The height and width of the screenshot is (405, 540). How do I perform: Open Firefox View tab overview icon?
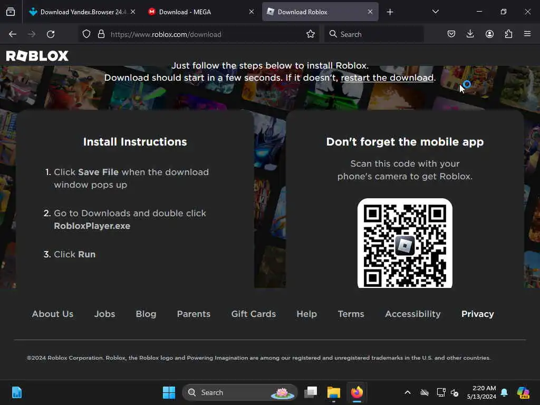pos(11,12)
